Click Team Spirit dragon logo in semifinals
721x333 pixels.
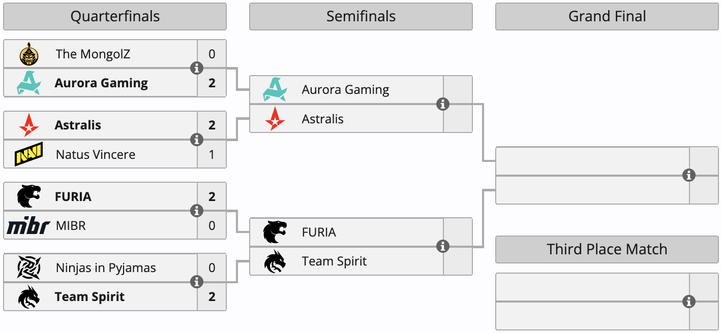(x=275, y=261)
